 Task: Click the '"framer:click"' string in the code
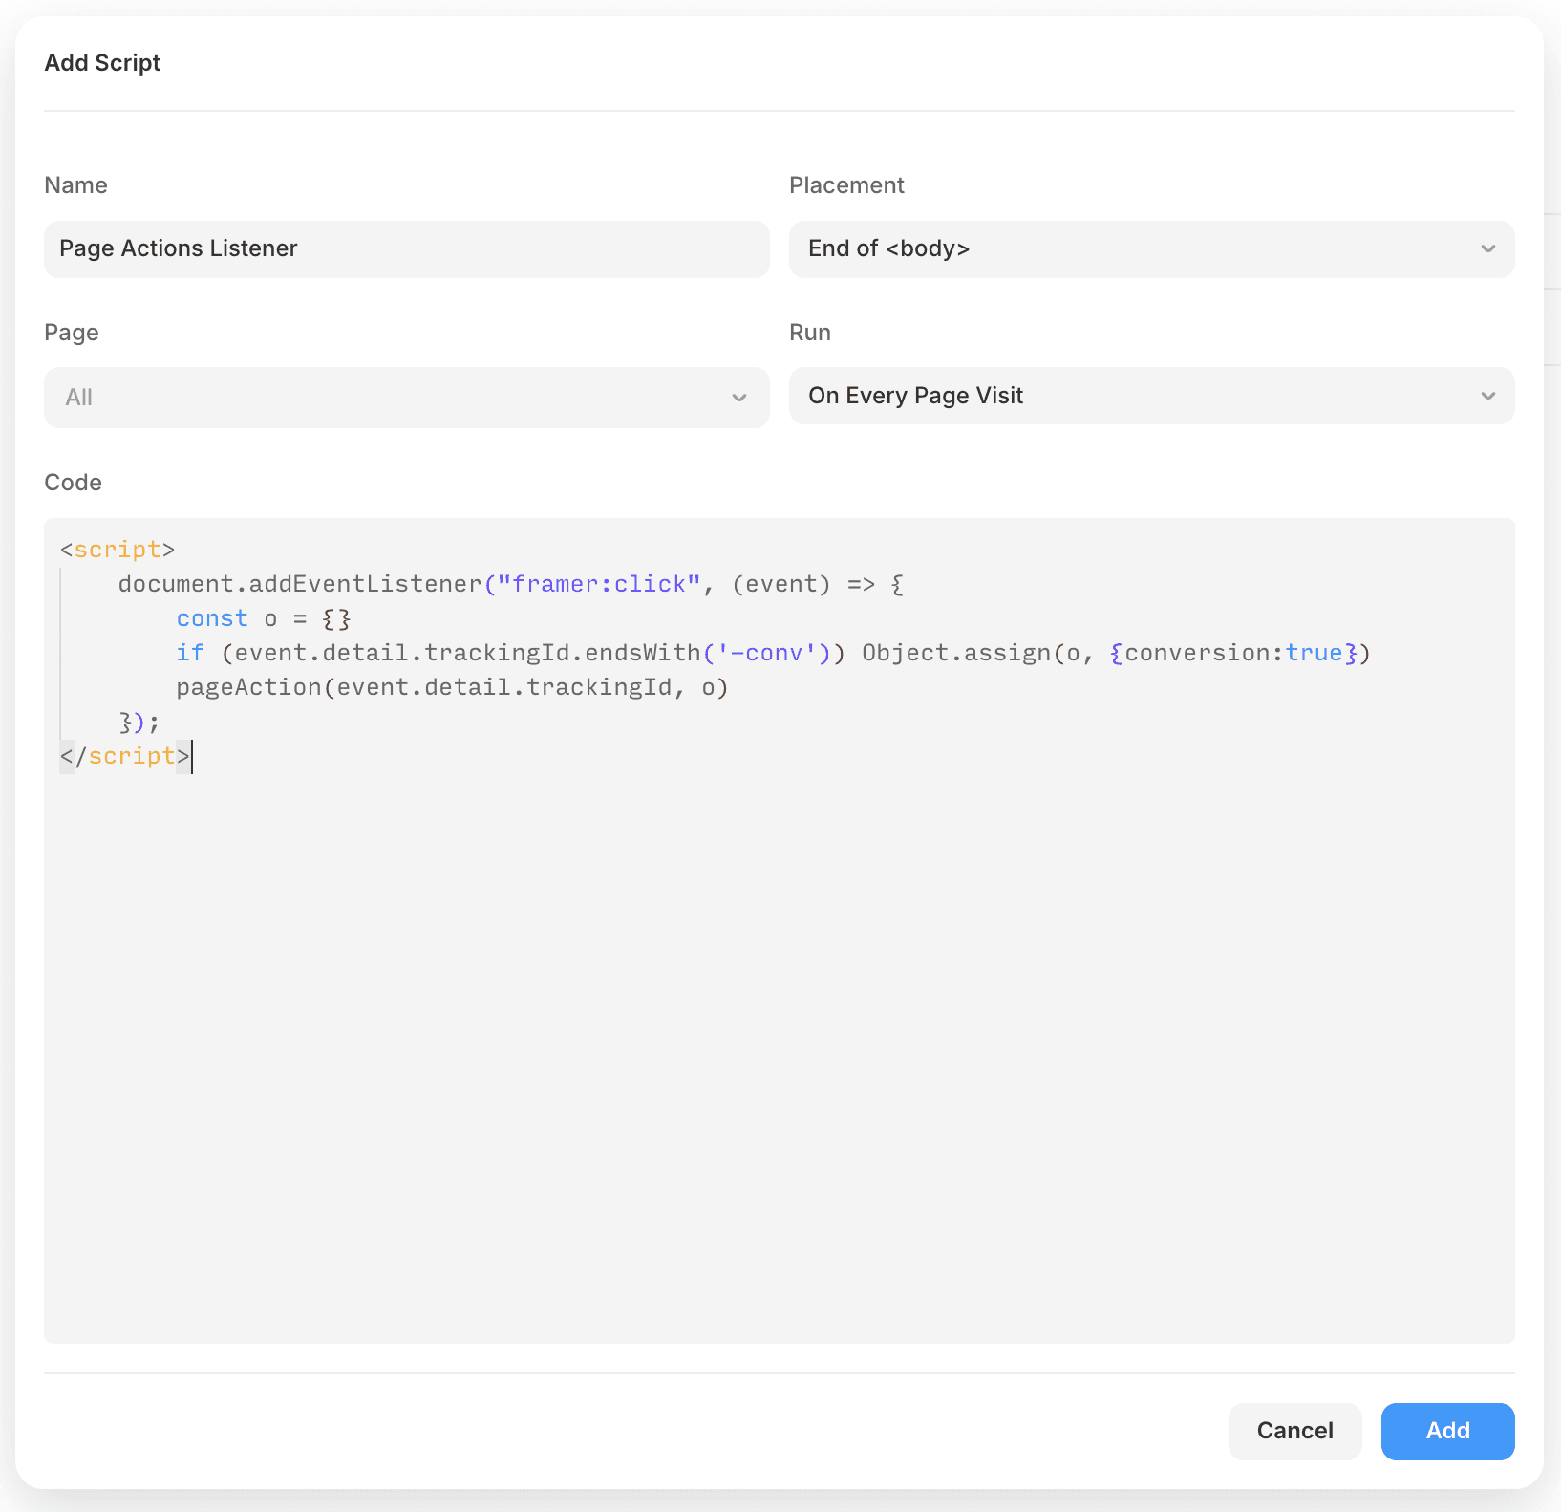pyautogui.click(x=599, y=584)
